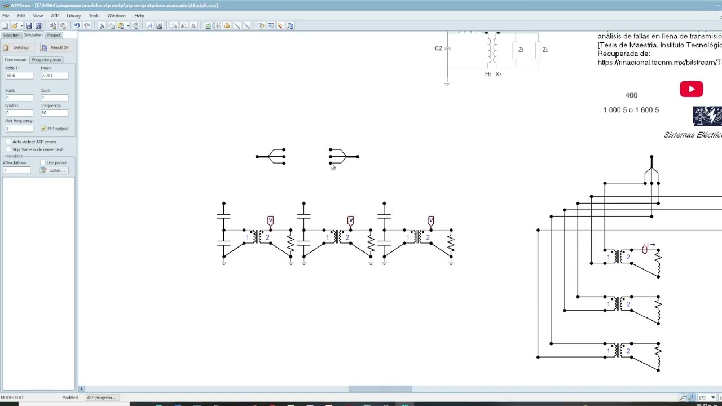
Task: Open the Help menu
Action: (x=139, y=16)
